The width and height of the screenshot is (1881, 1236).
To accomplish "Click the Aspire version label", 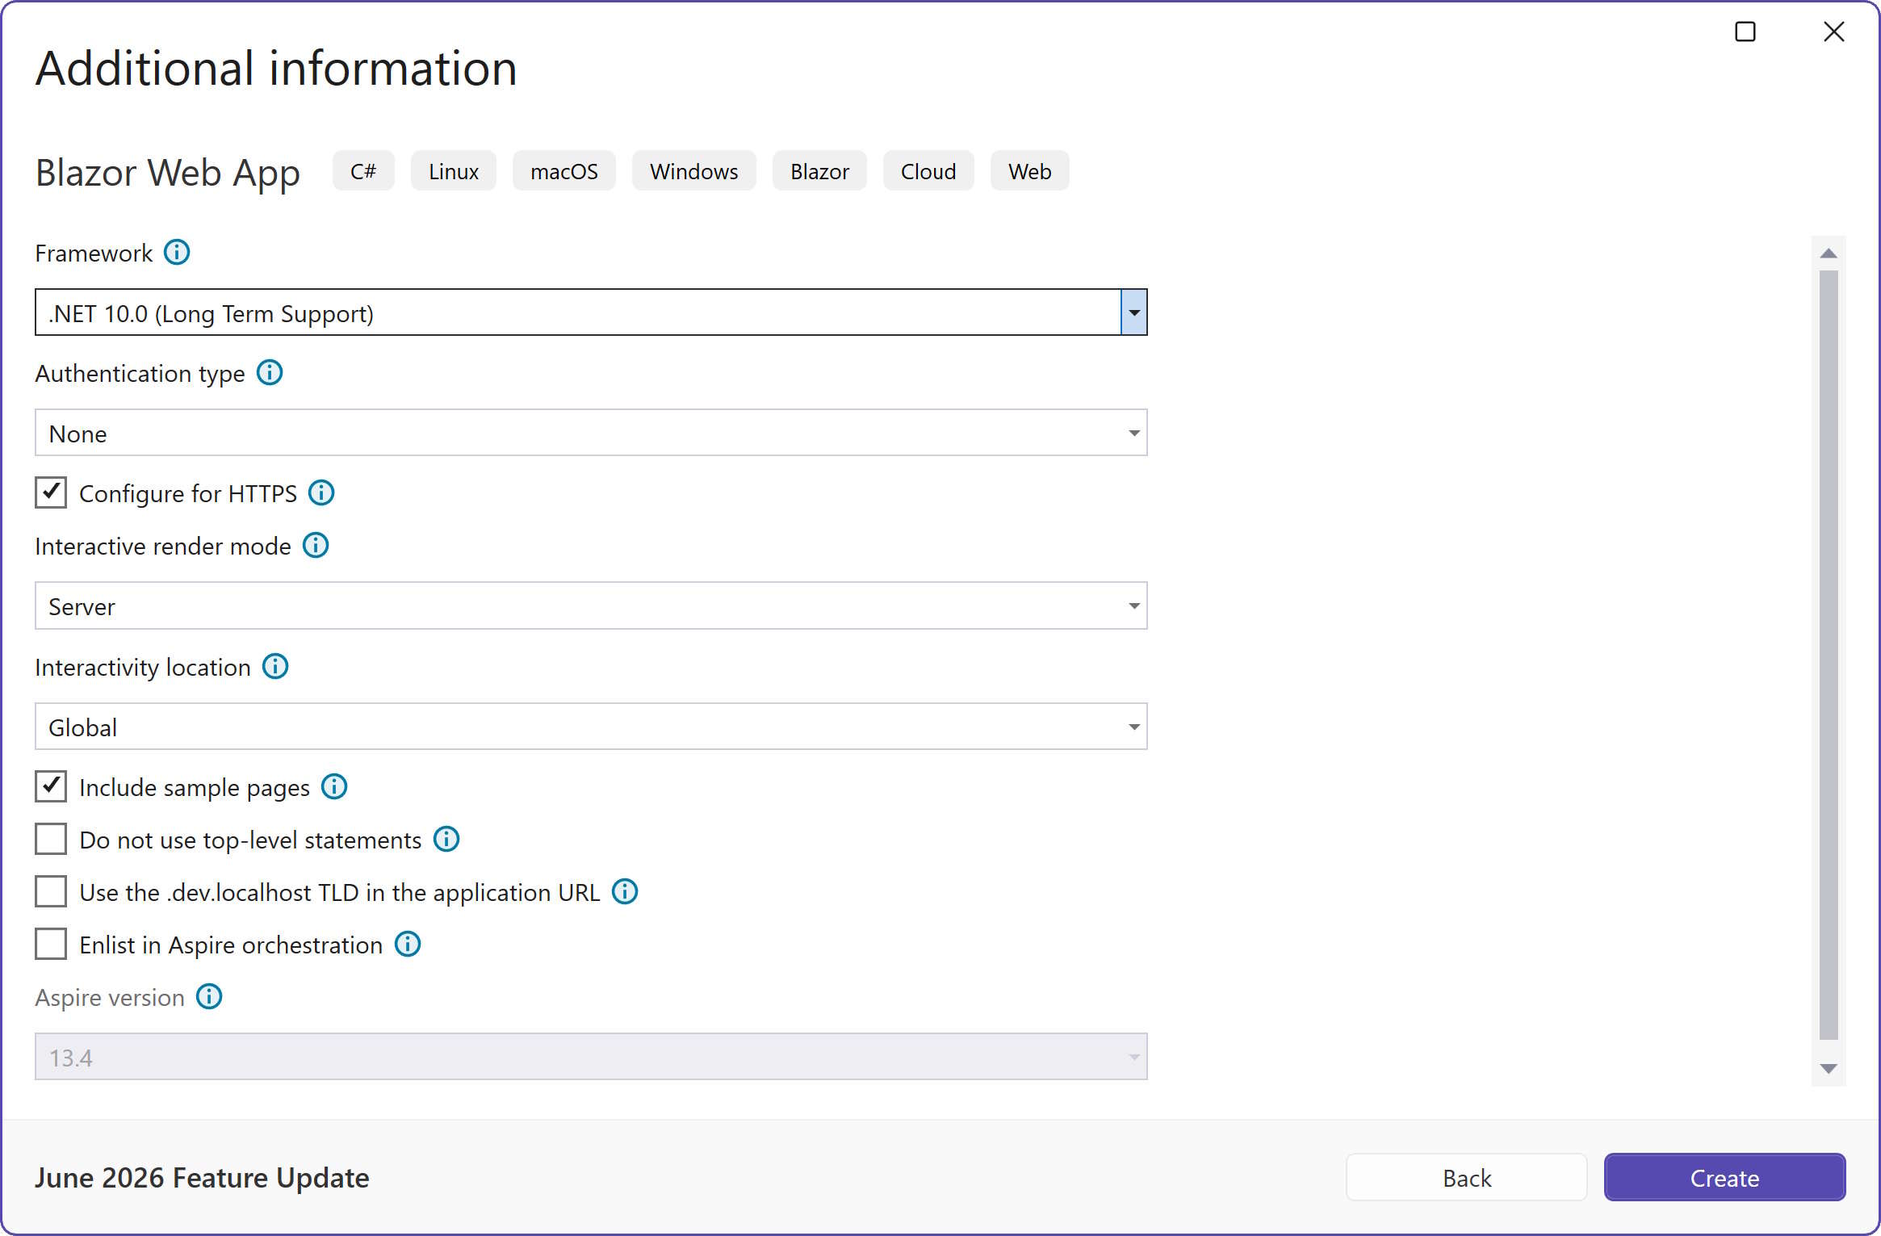I will point(110,998).
